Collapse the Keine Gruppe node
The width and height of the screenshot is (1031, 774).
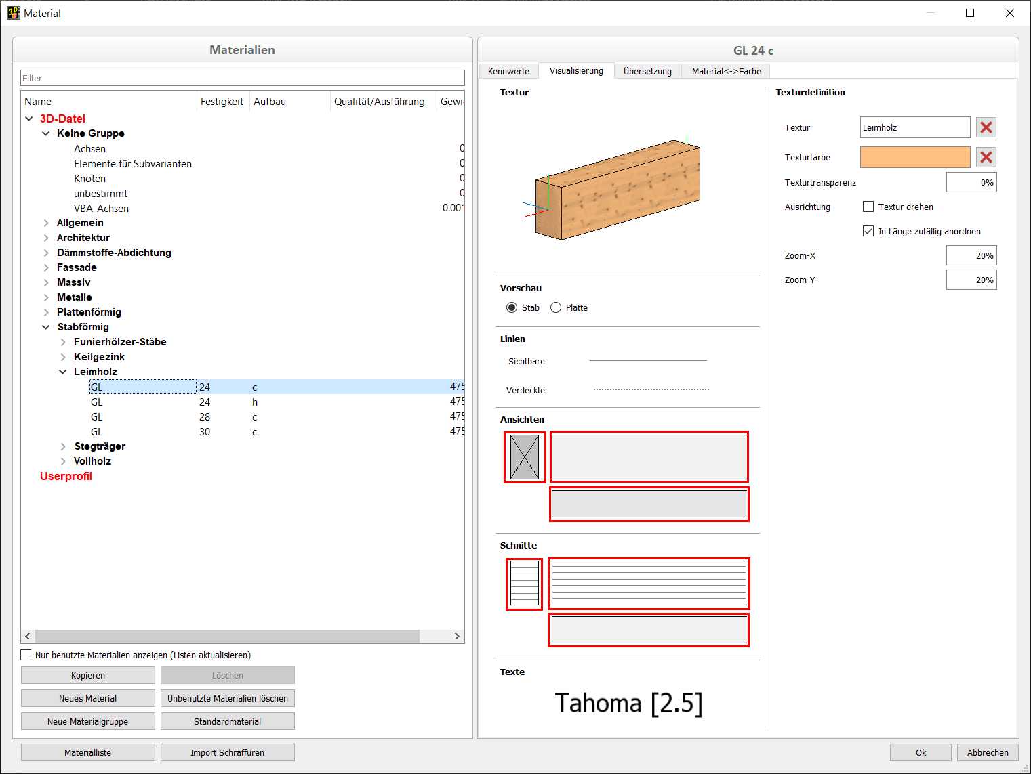tap(46, 133)
